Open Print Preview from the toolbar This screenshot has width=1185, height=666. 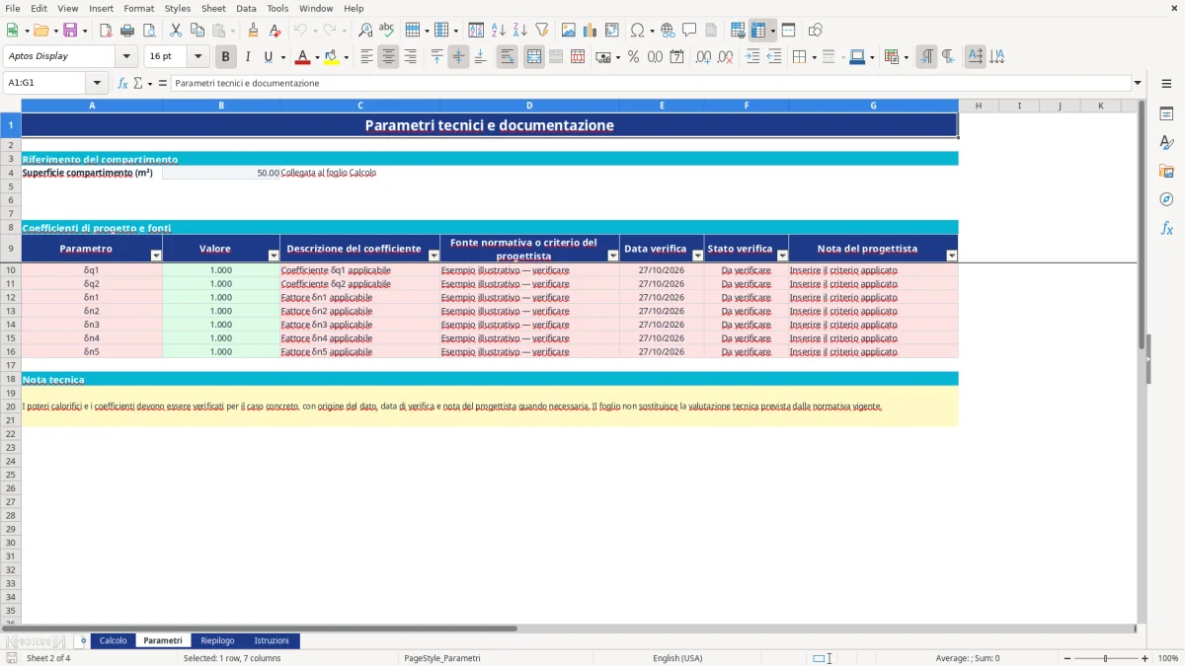(x=148, y=31)
